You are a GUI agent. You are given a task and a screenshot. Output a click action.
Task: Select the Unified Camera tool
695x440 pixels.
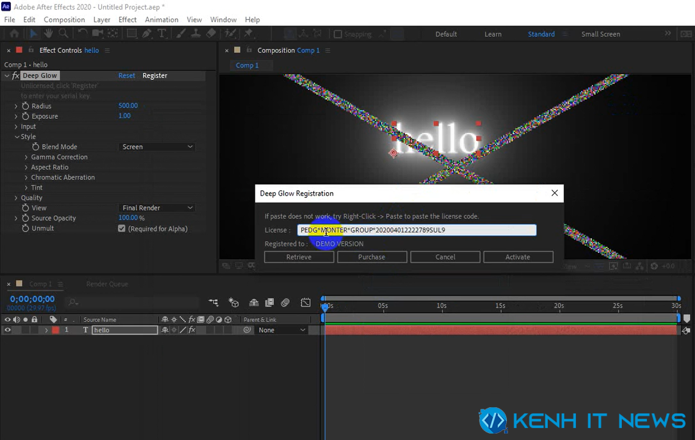pos(98,34)
